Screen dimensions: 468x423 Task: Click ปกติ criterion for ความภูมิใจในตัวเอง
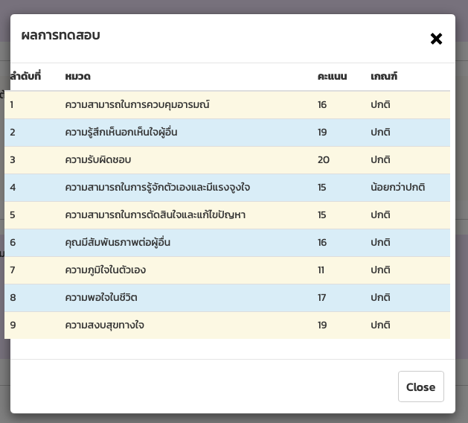tap(380, 270)
